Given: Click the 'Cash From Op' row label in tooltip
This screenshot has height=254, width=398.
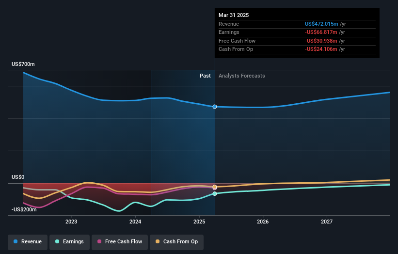Looking at the screenshot, I should coord(236,49).
